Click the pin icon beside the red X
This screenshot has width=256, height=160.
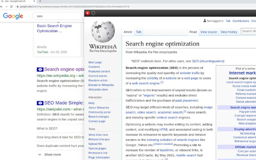tap(93, 13)
